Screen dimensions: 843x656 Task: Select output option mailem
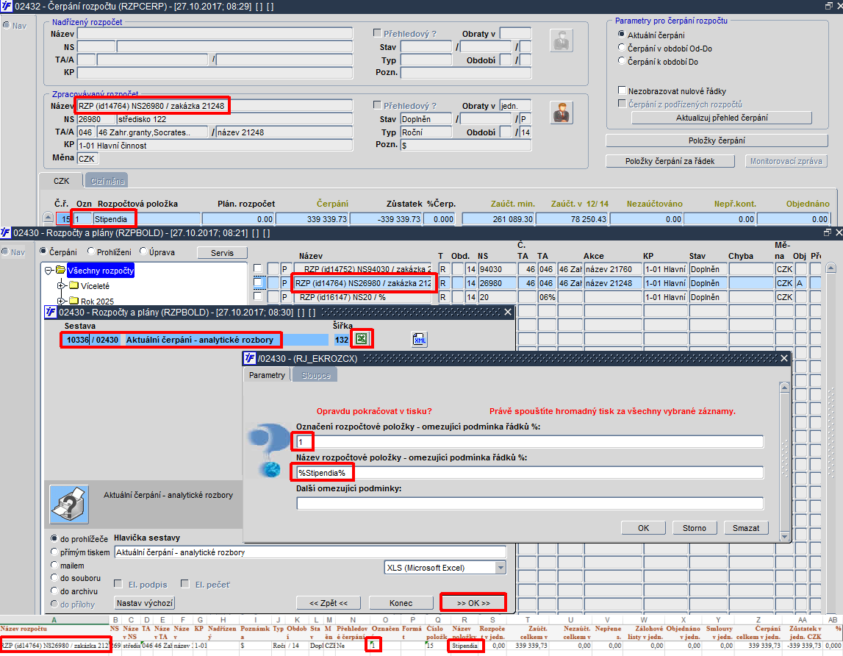[x=54, y=565]
